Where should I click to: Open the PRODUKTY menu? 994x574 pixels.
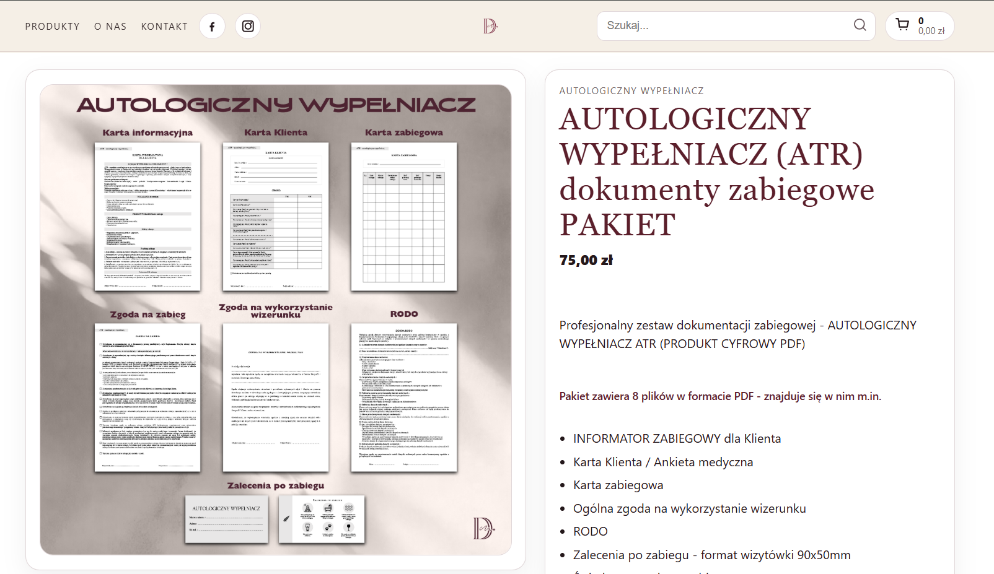point(53,27)
